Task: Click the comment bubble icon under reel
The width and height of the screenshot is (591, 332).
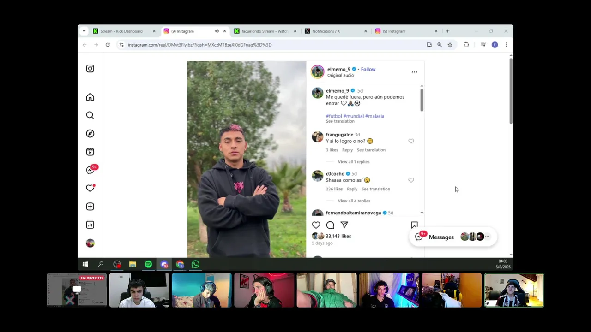Action: [x=330, y=225]
